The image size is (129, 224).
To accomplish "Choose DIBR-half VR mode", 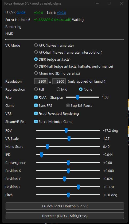I will (36, 66).
